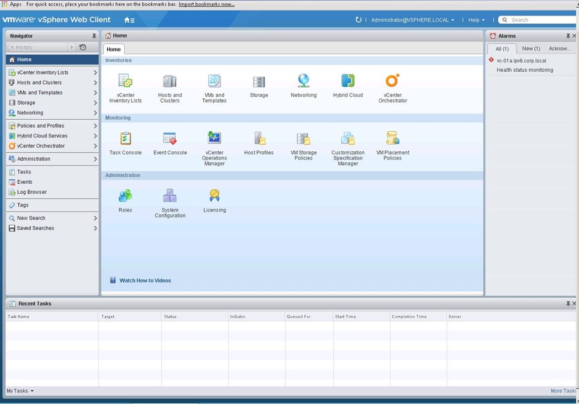Sort by Completion Time column header
Image resolution: width=579 pixels, height=404 pixels.
(x=418, y=317)
